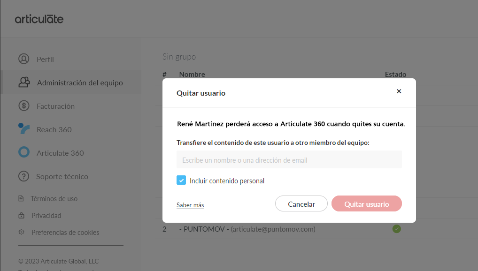This screenshot has height=271, width=478.
Task: Click the Facturación dollar icon
Action: (24, 105)
